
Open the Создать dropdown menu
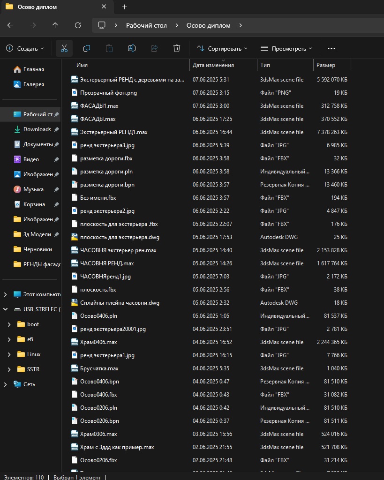[x=25, y=48]
